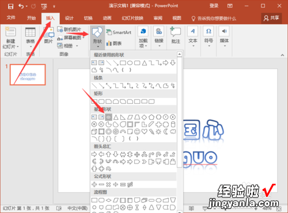The height and width of the screenshot is (213, 288).
Task: Undo the last action in the title bar
Action: [x=21, y=6]
